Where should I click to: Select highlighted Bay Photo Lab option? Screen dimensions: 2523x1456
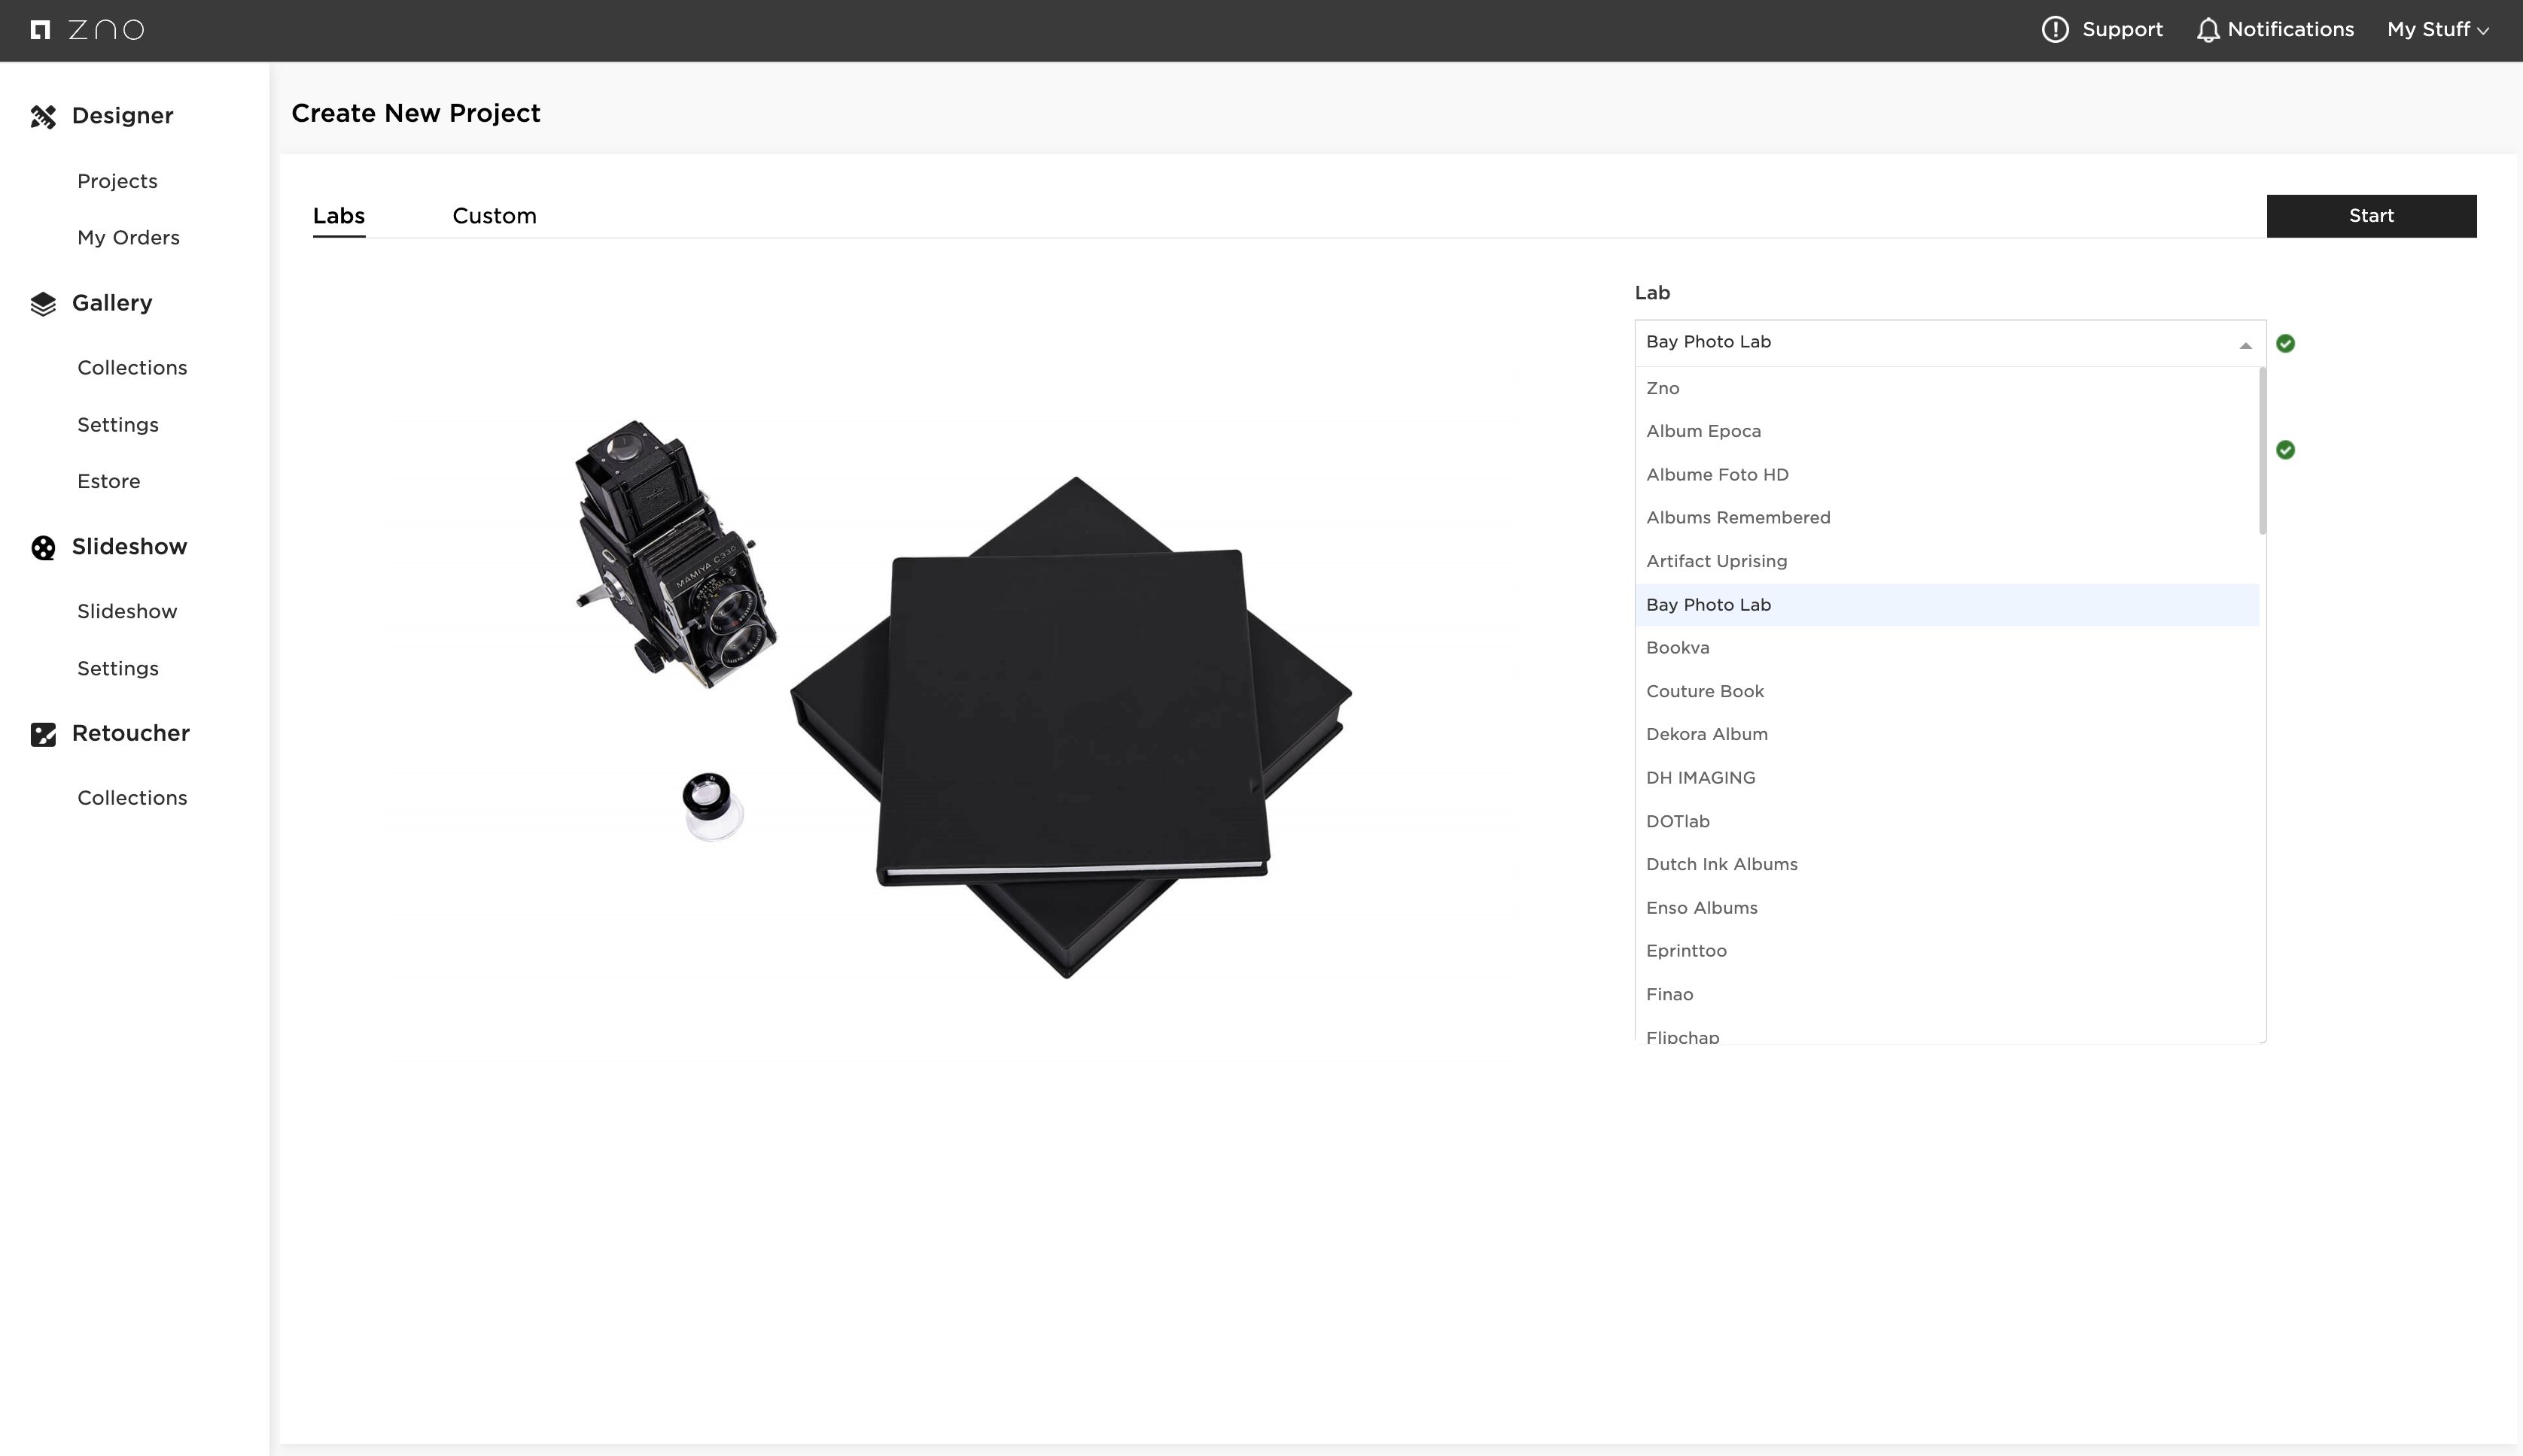[x=1946, y=605]
